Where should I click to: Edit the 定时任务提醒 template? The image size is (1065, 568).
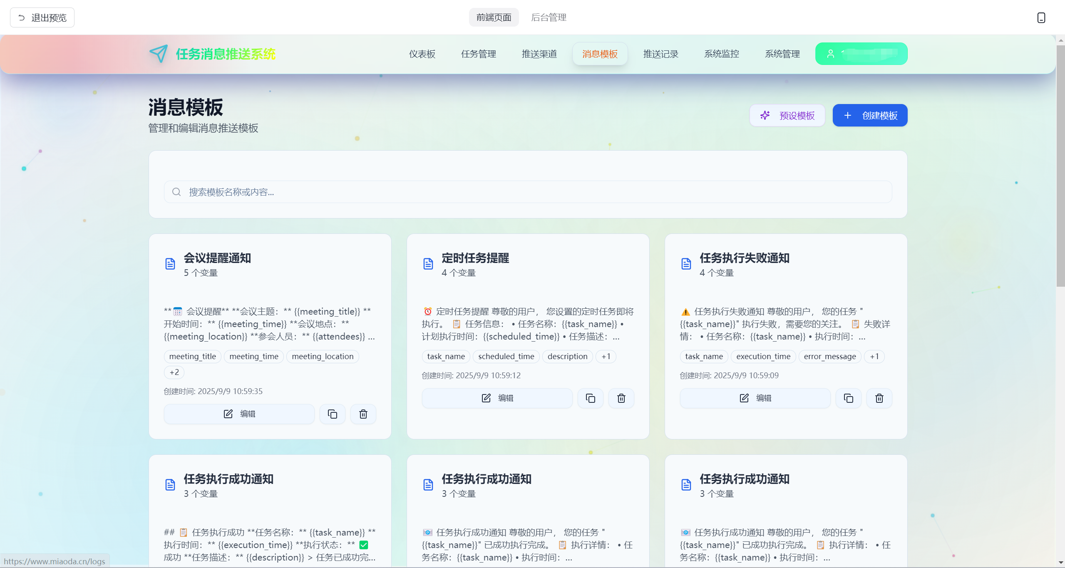tap(497, 398)
